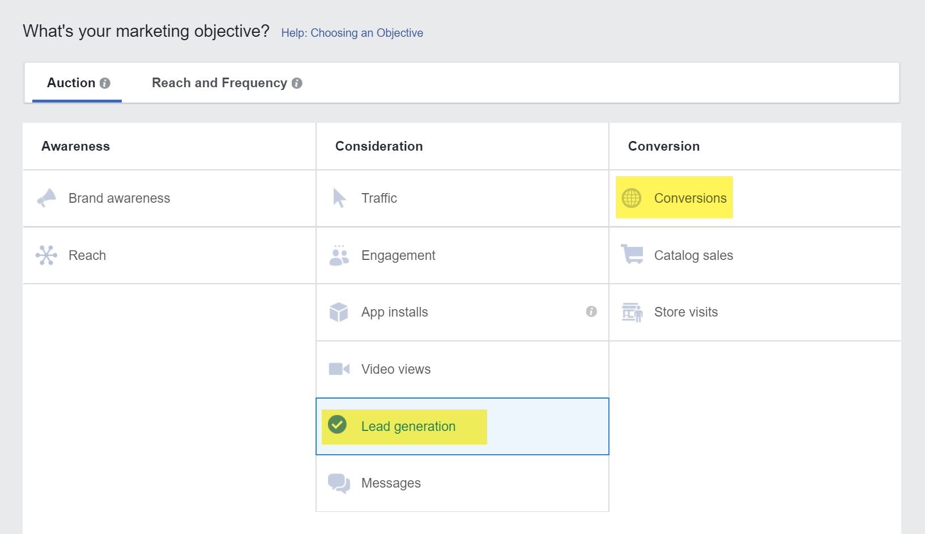
Task: Pick the Video views objective
Action: click(462, 369)
